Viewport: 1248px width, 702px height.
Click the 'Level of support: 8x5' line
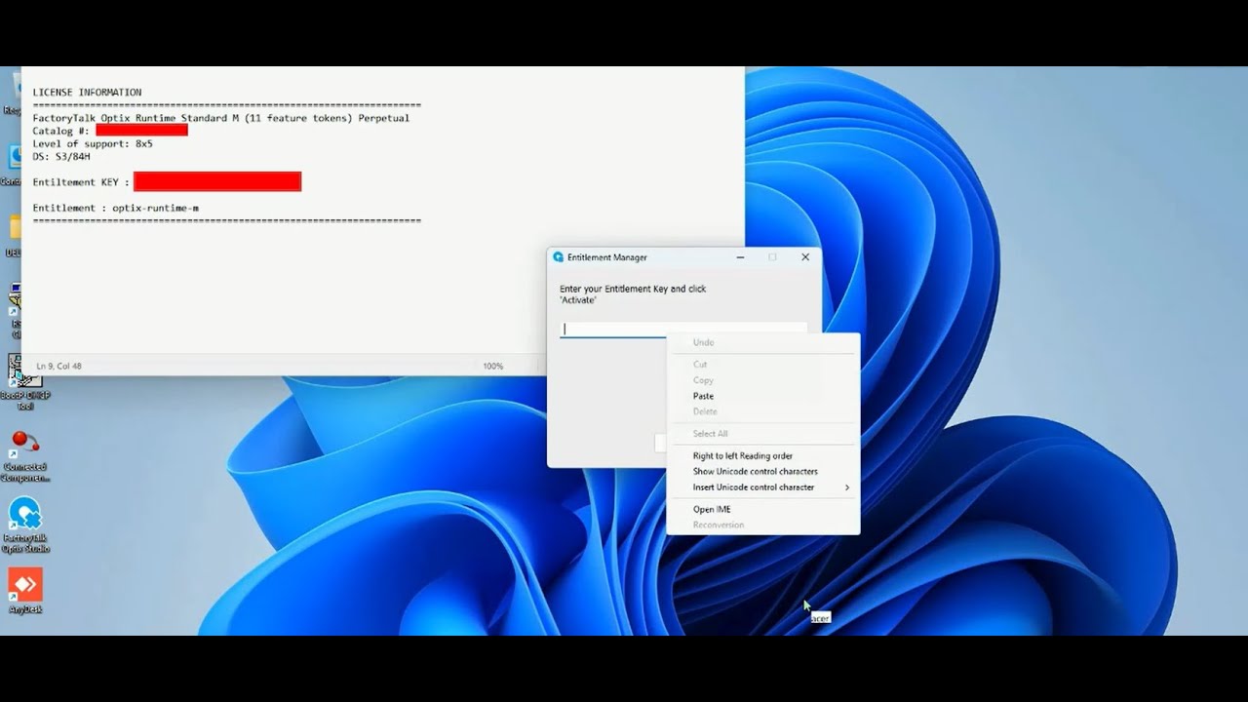[93, 143]
